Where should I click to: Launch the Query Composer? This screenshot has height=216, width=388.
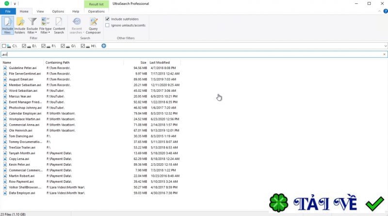93,26
